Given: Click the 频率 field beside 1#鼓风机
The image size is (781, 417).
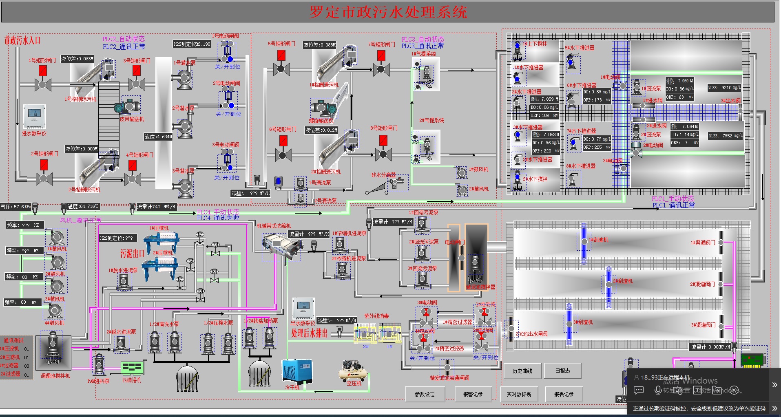Looking at the screenshot, I should pos(24,225).
